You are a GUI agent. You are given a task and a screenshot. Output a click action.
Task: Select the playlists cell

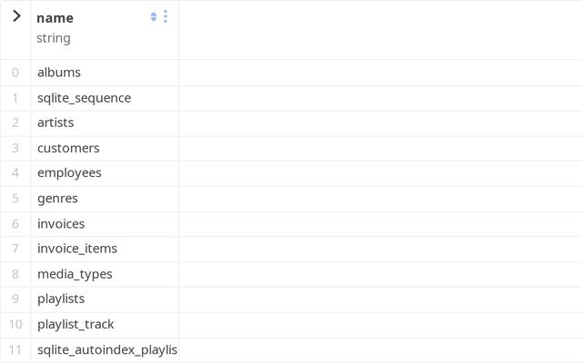[61, 299]
